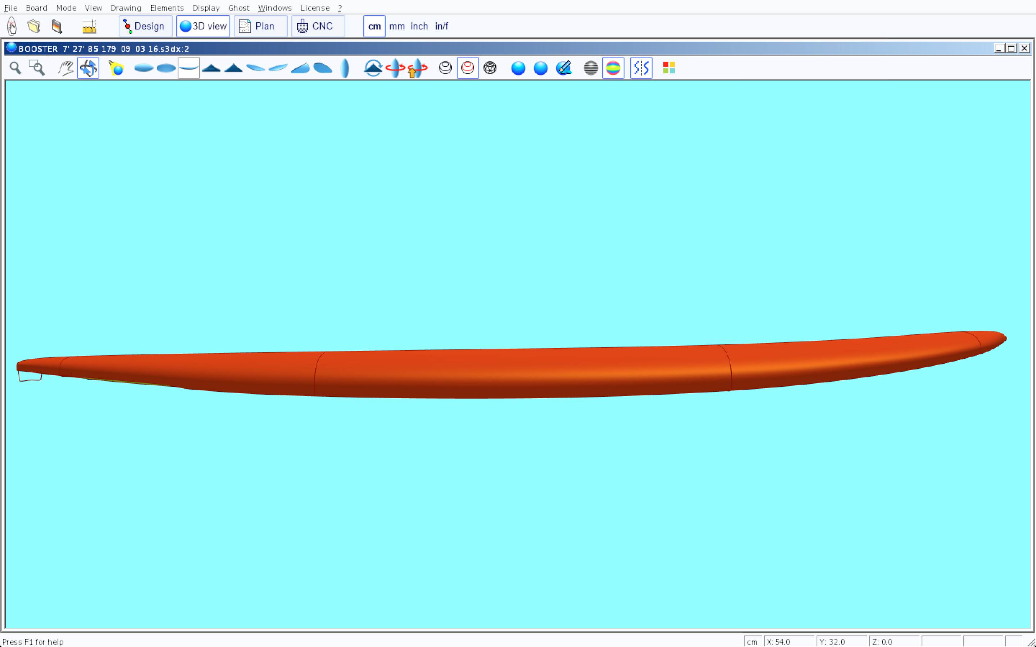This screenshot has width=1036, height=647.
Task: Click the striped sphere rendering icon
Action: [590, 68]
